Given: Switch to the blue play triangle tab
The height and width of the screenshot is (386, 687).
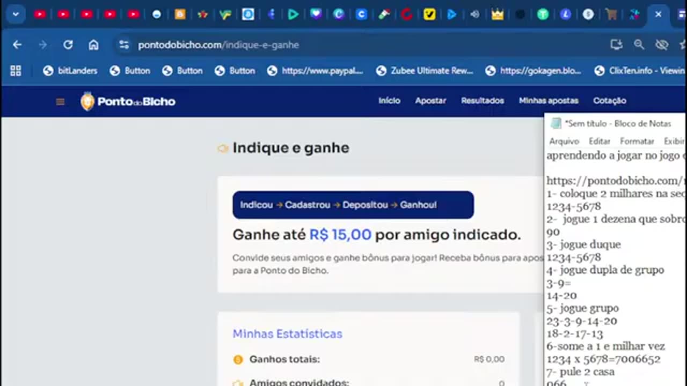Looking at the screenshot, I should [452, 14].
